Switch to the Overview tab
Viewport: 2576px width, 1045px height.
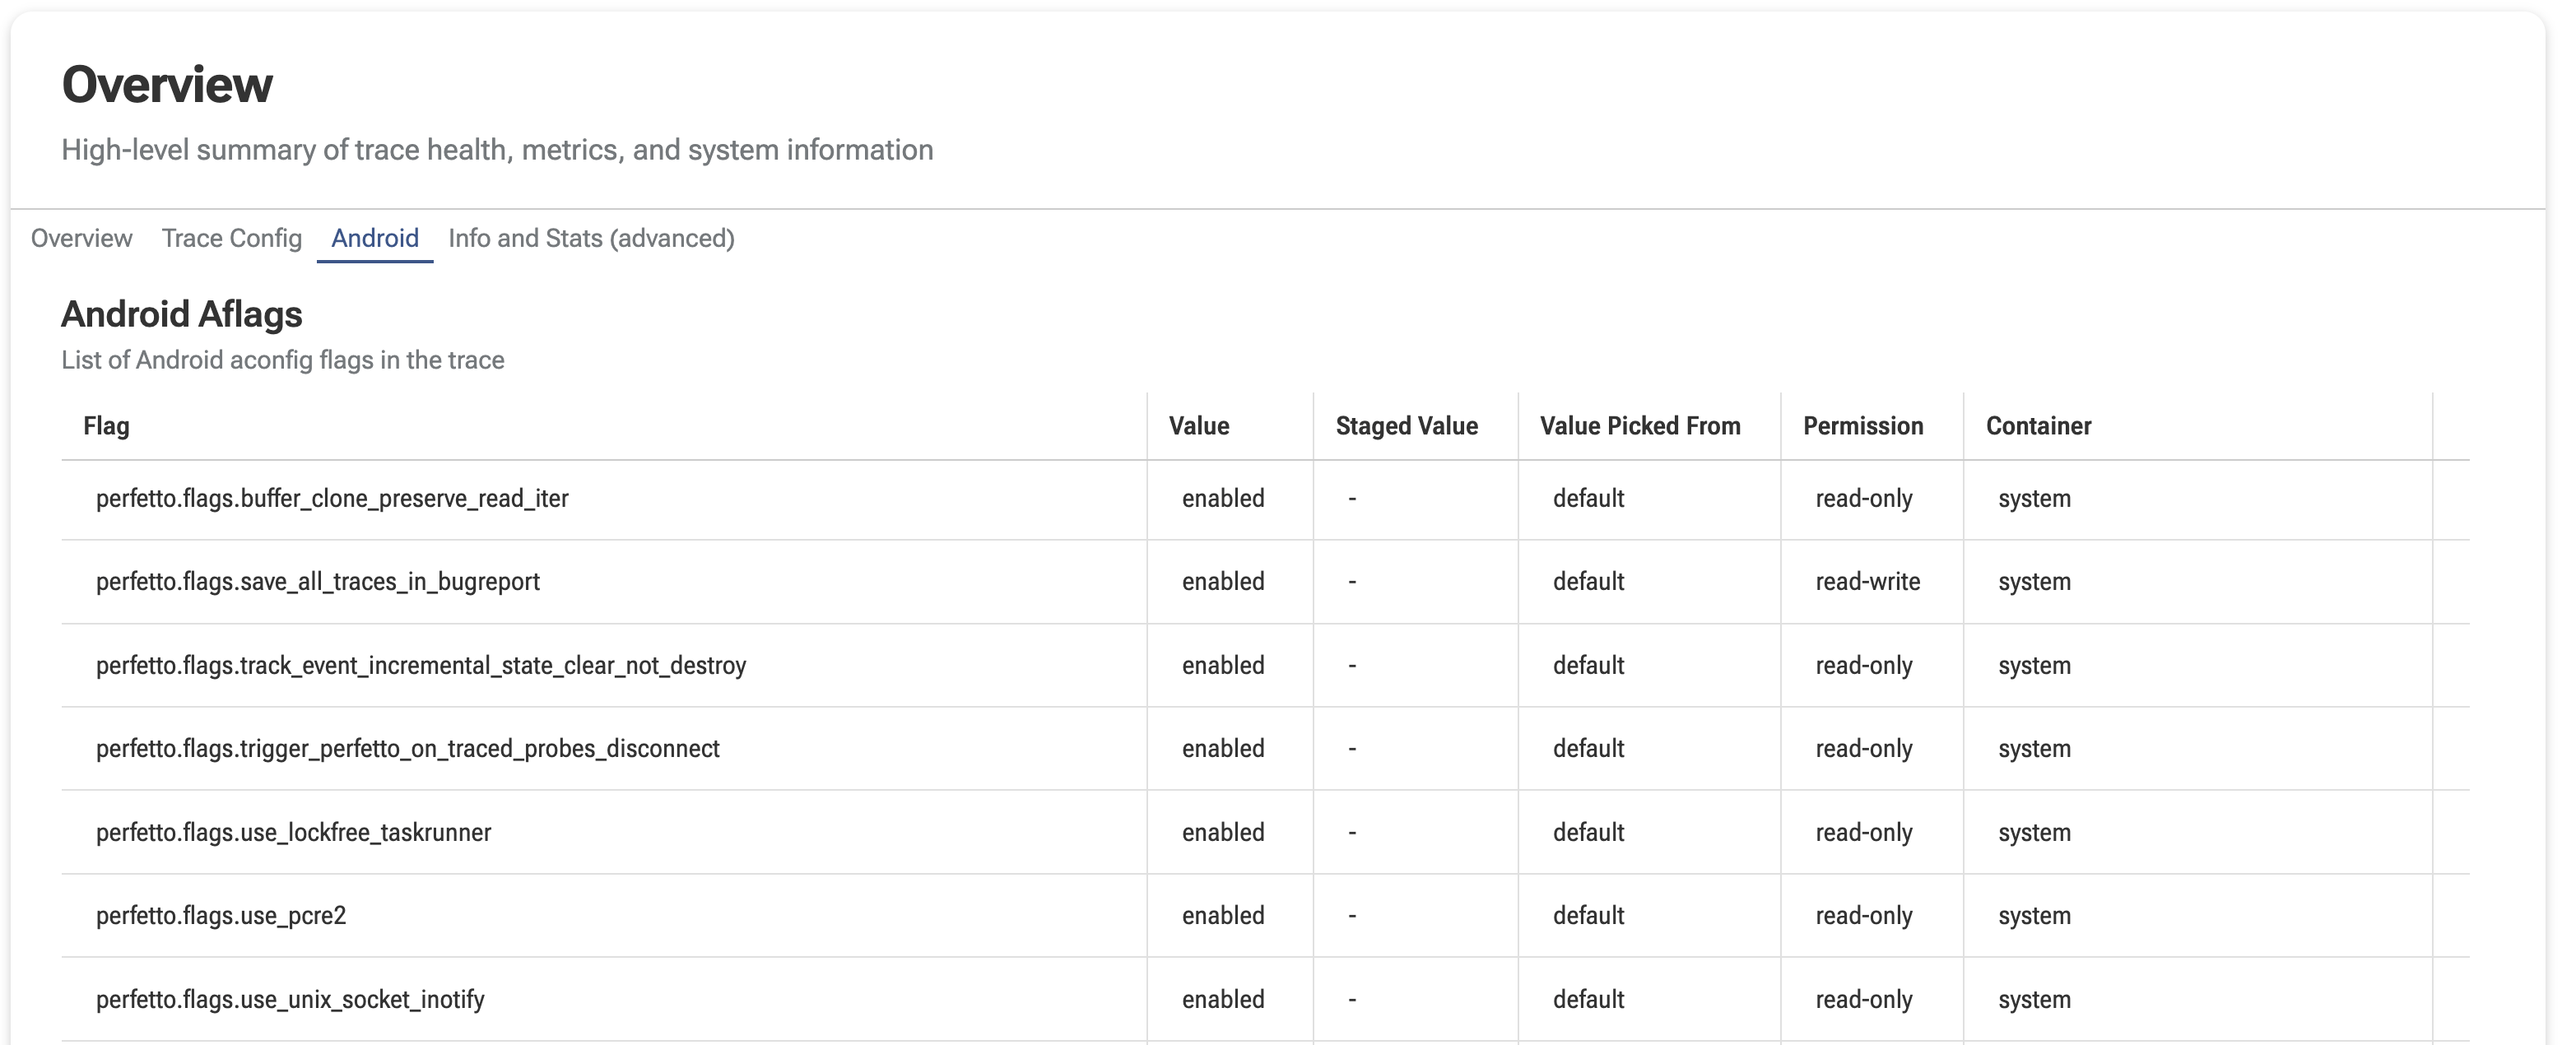(81, 238)
